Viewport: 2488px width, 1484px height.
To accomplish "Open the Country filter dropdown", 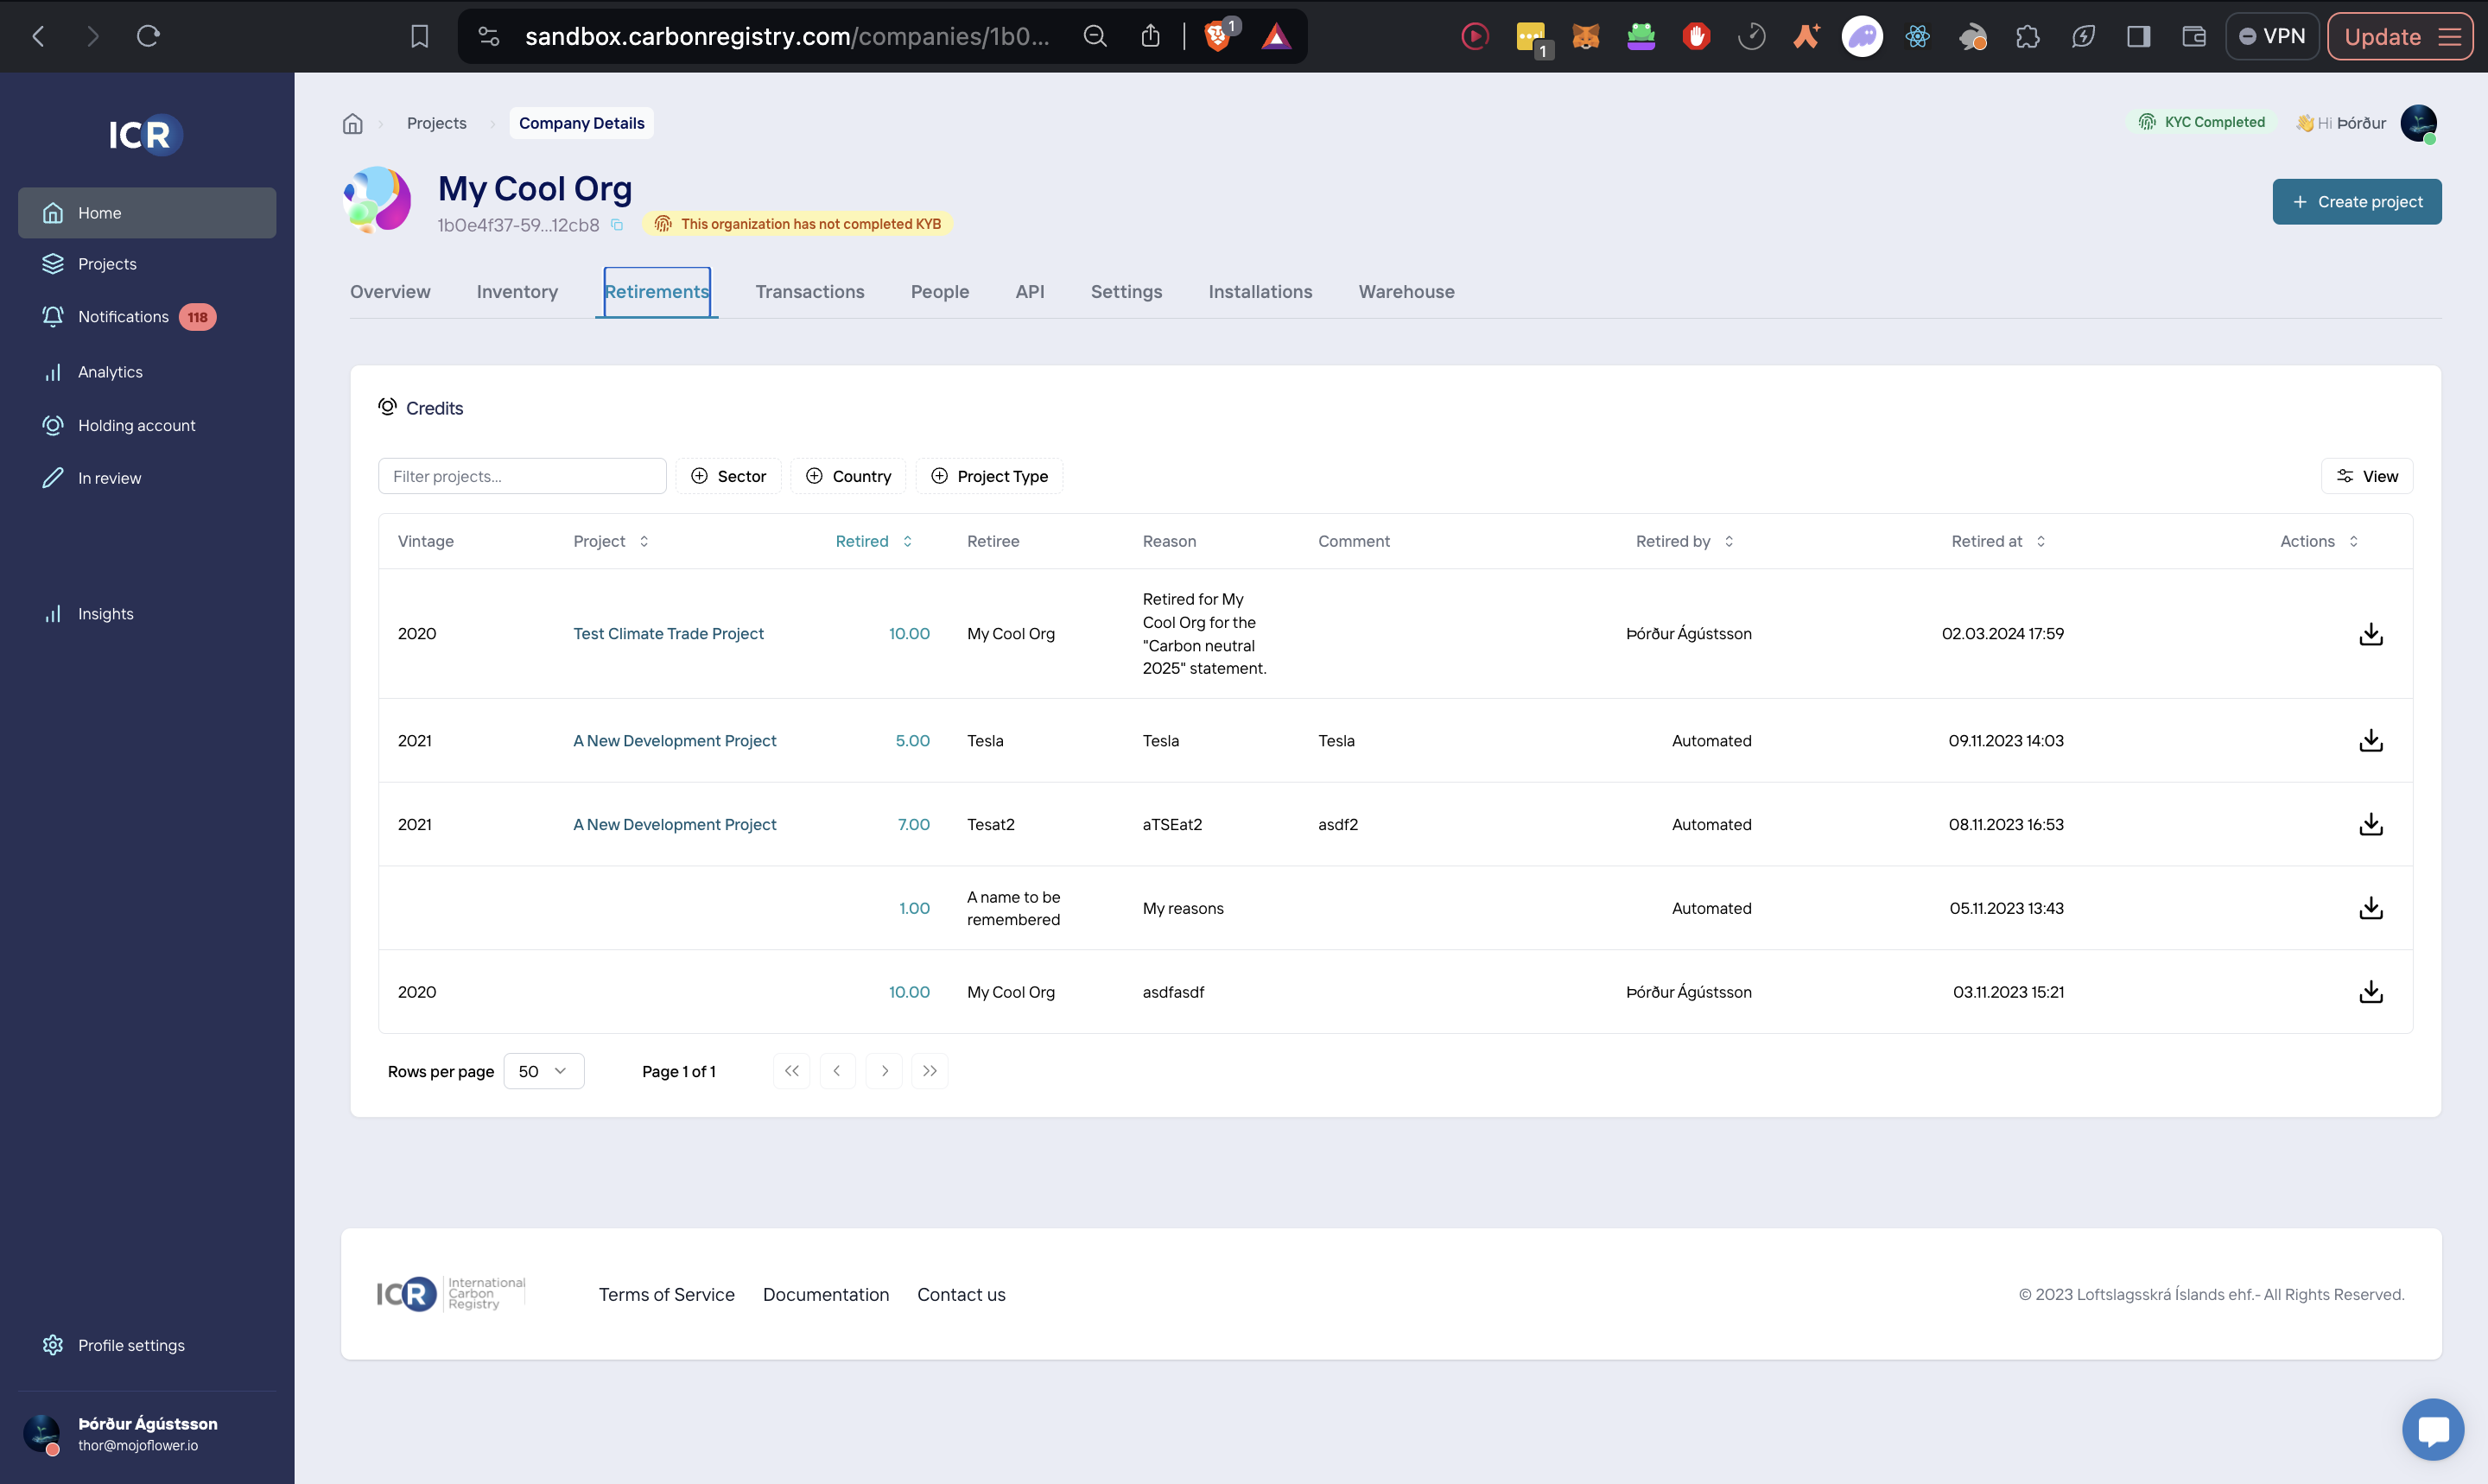I will pyautogui.click(x=848, y=476).
